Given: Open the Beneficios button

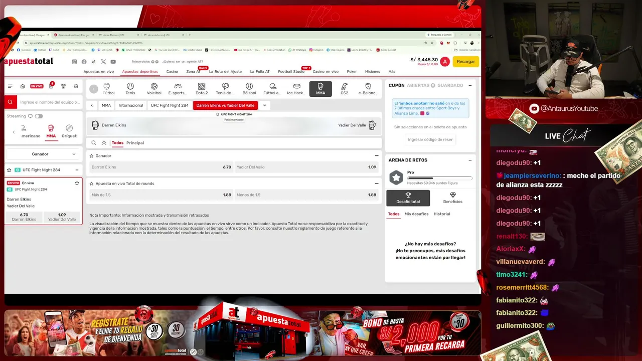Looking at the screenshot, I should [x=452, y=198].
